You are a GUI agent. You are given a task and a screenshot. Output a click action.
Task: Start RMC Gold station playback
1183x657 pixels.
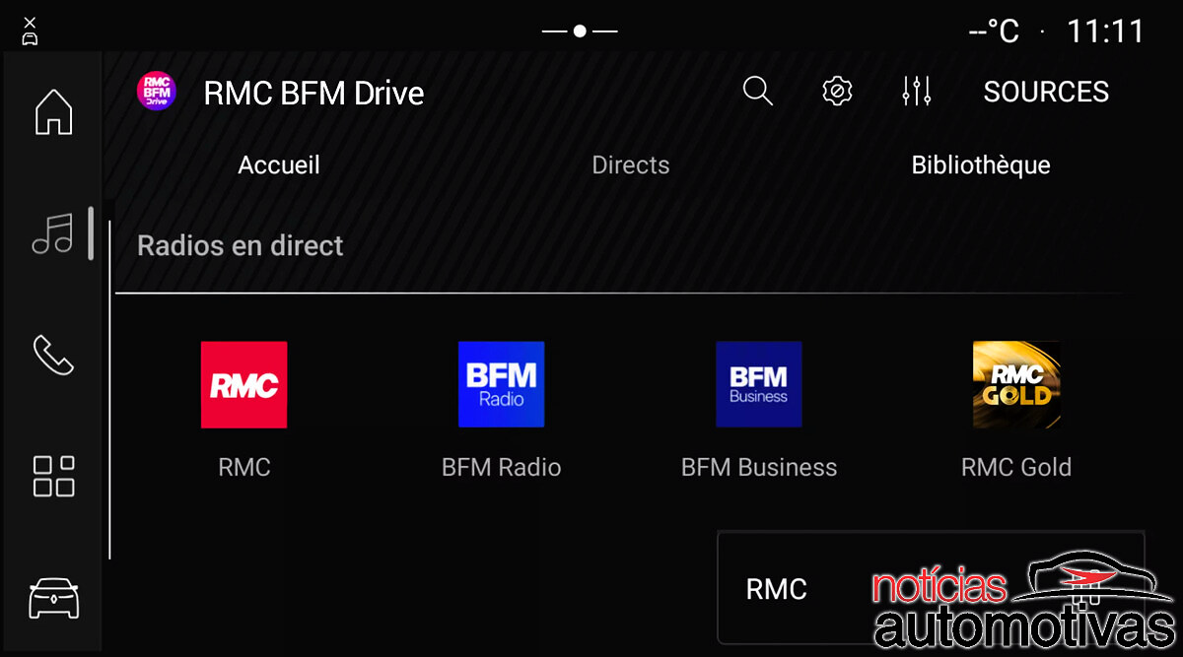(x=1015, y=384)
